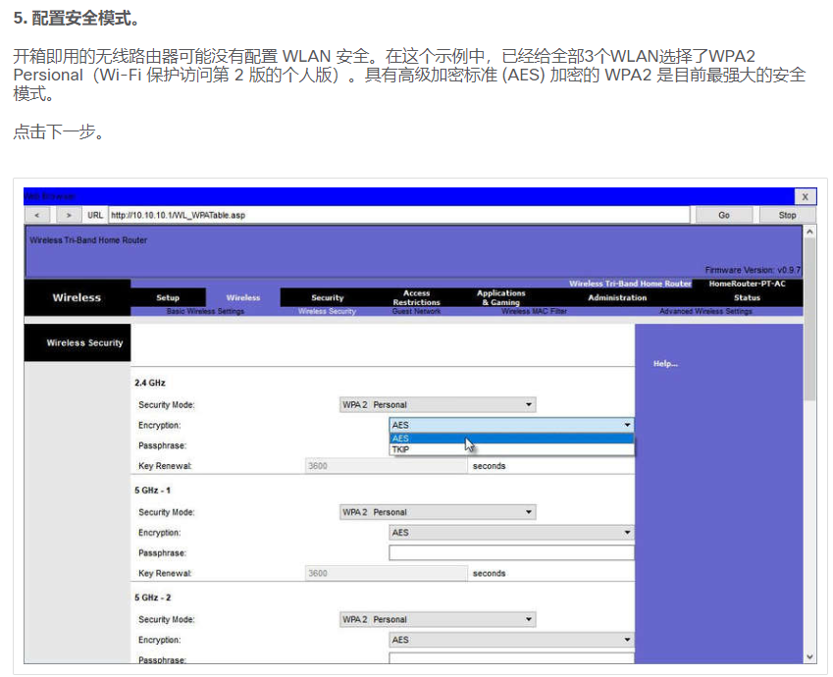This screenshot has height=677, width=833.
Task: Open Basic Wireless Settings subtab
Action: coord(205,311)
